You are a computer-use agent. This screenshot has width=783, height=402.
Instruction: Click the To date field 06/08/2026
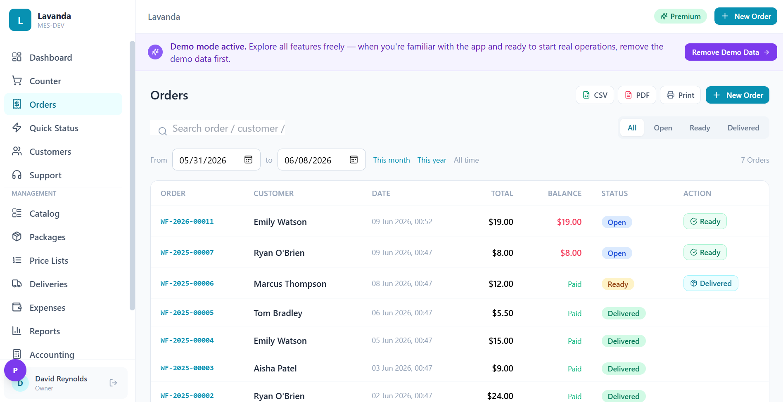322,160
